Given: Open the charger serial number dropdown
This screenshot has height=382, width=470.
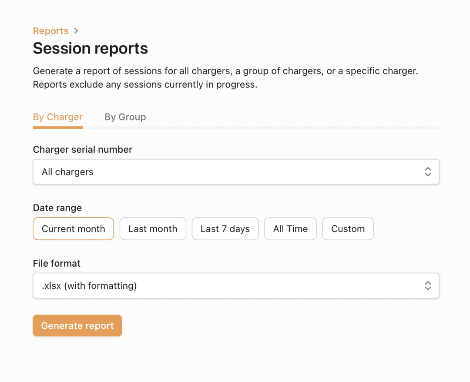Looking at the screenshot, I should (236, 171).
